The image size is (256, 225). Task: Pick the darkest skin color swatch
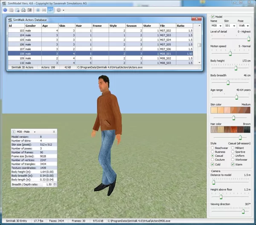[247, 110]
